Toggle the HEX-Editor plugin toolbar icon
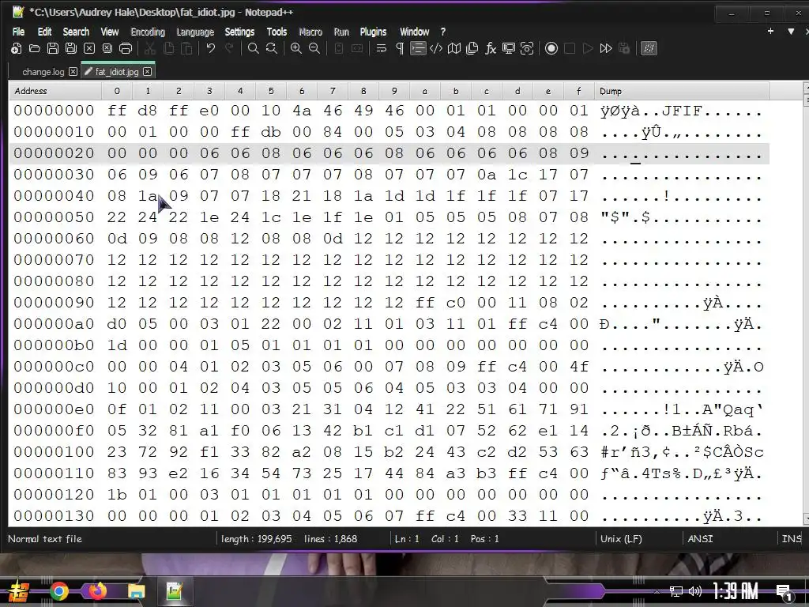 649,48
